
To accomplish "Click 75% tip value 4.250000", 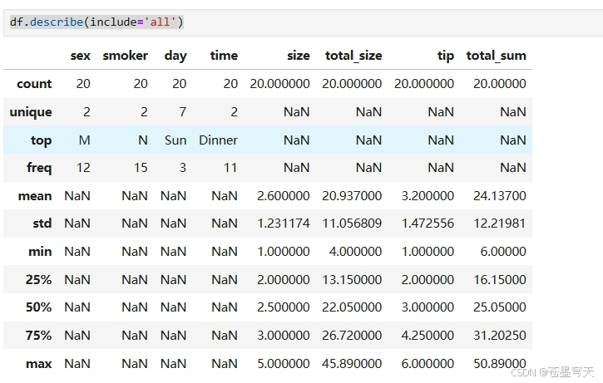I will [x=428, y=336].
